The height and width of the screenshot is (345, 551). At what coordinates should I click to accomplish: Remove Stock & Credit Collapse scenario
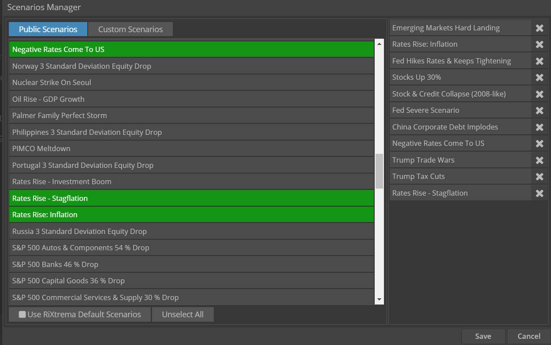(x=539, y=94)
